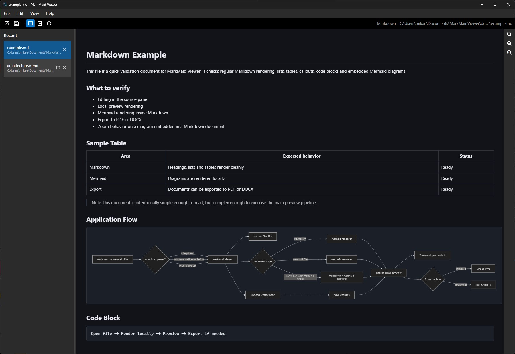Click the Application Flow heading
The image size is (515, 354).
coord(112,219)
